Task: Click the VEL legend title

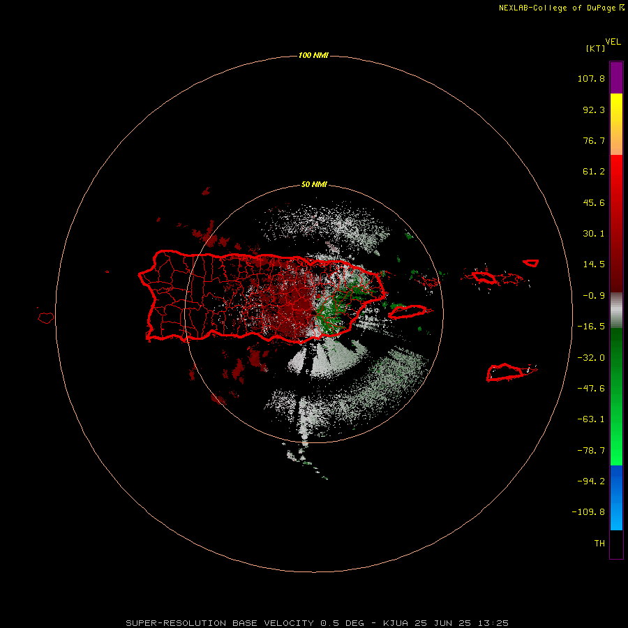Action: [613, 42]
